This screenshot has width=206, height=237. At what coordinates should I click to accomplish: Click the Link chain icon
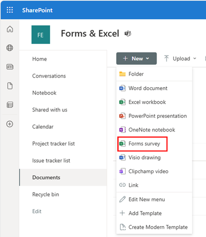(122, 185)
